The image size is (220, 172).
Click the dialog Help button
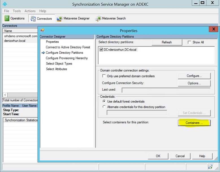click(x=202, y=156)
